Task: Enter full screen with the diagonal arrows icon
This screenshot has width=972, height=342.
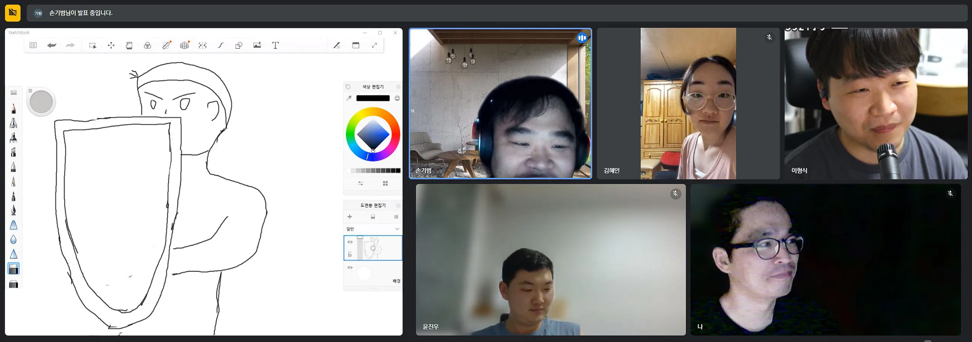Action: [374, 45]
